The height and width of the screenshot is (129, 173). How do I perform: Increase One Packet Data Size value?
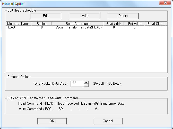point(86,82)
